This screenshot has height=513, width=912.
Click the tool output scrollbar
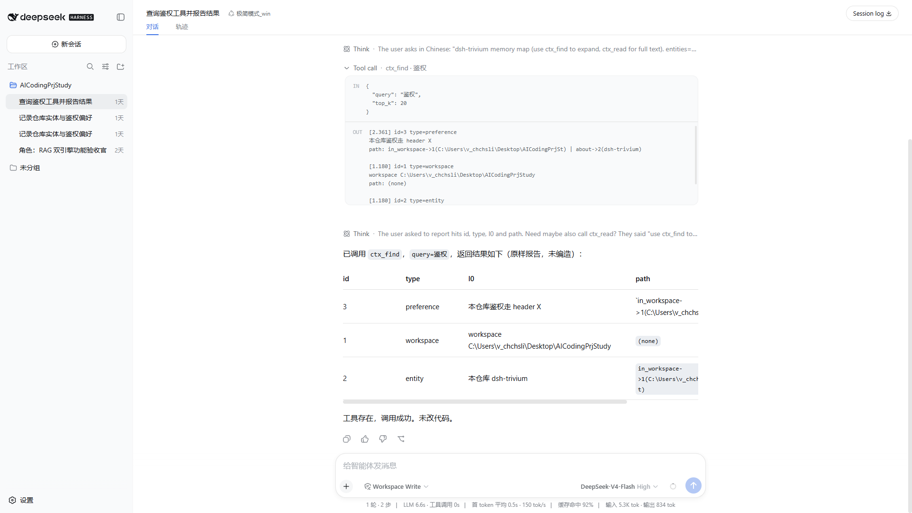[x=696, y=154]
